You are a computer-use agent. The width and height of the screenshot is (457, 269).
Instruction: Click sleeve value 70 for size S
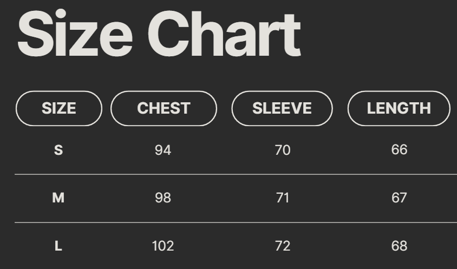pyautogui.click(x=283, y=150)
